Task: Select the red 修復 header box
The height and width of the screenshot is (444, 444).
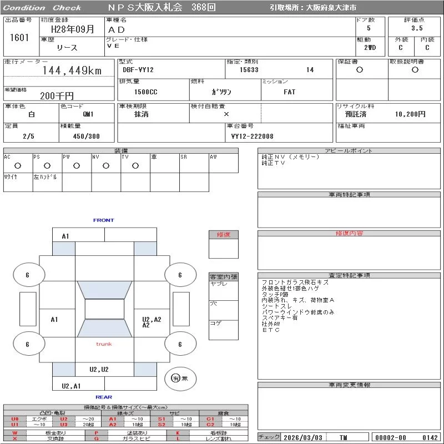Action: pyautogui.click(x=223, y=235)
